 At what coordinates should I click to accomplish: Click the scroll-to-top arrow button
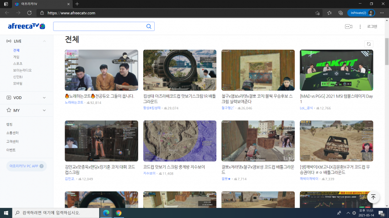click(x=373, y=197)
